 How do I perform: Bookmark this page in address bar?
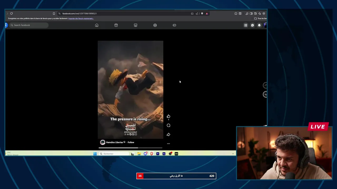point(54,13)
